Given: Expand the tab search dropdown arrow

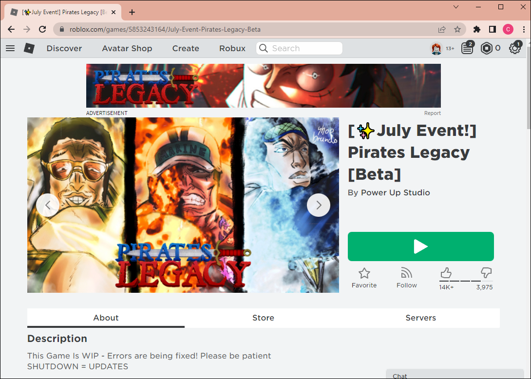Looking at the screenshot, I should (x=456, y=7).
